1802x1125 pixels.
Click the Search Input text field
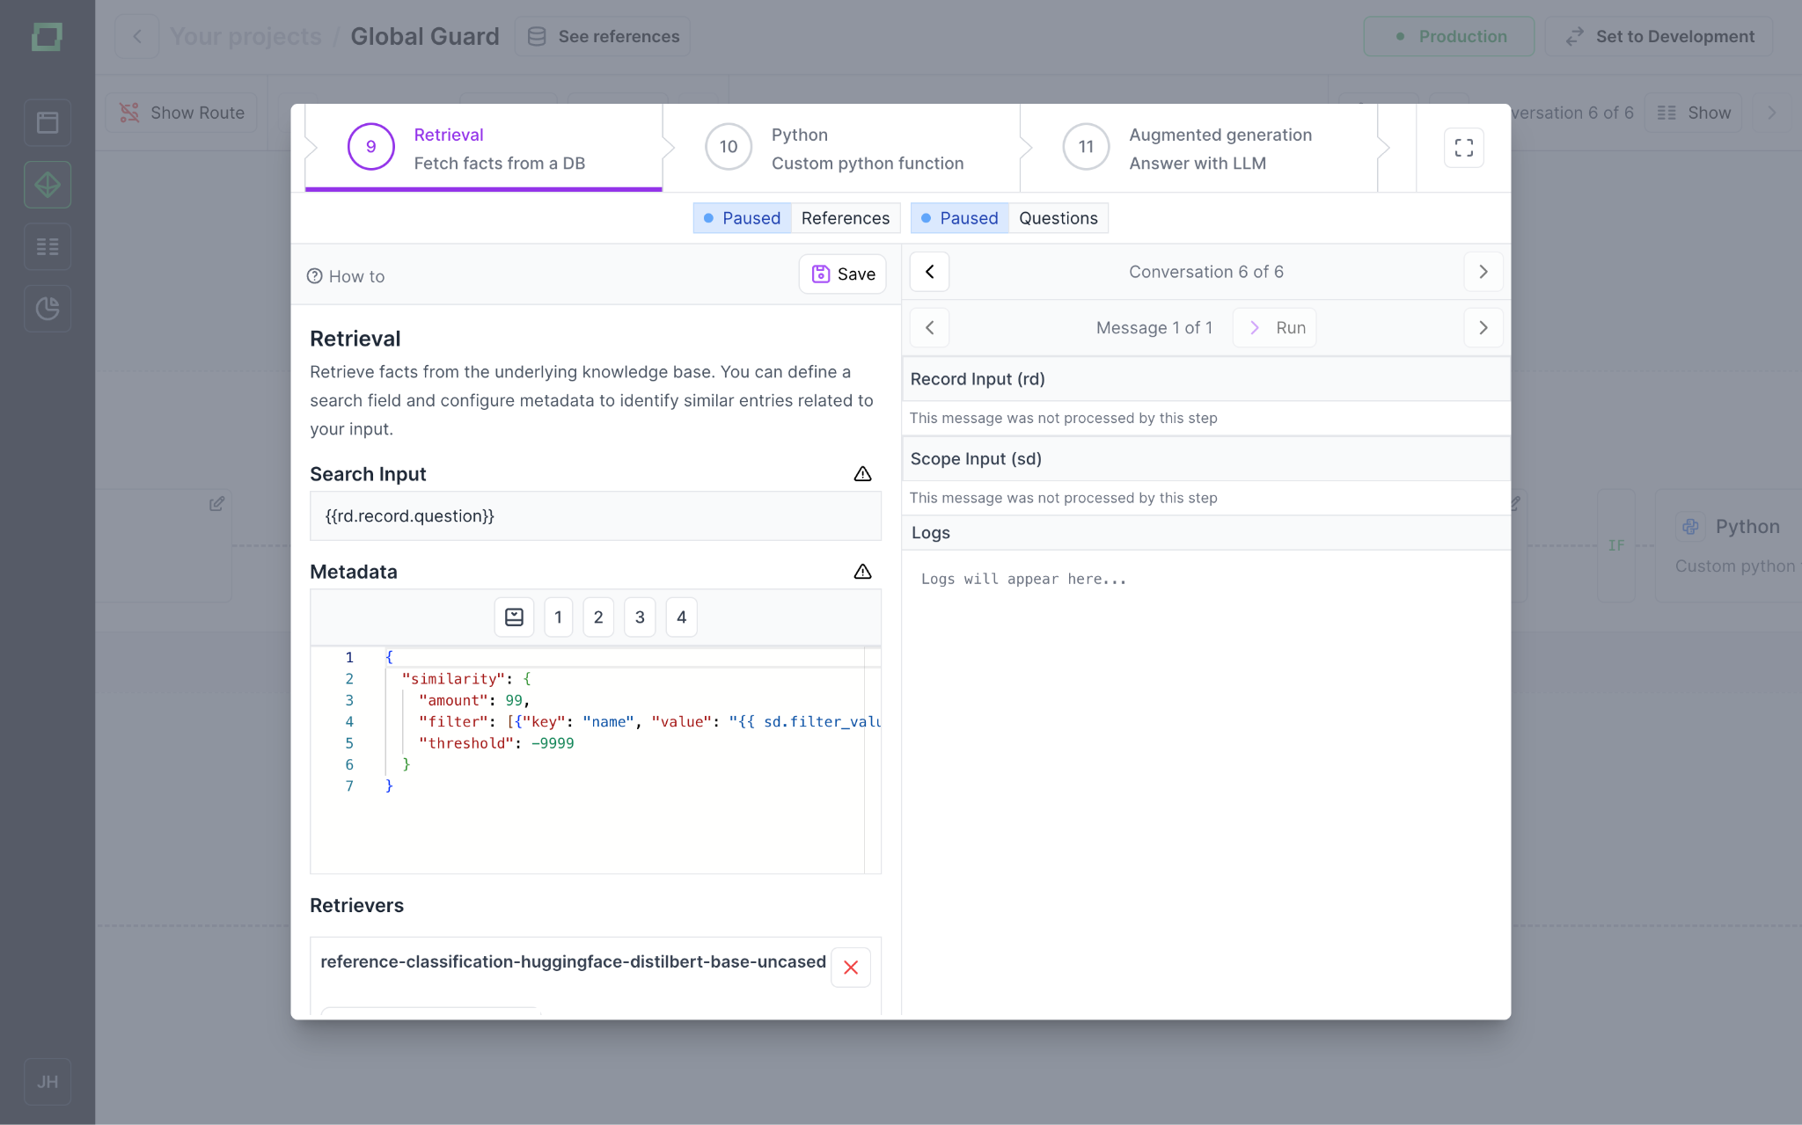595,516
